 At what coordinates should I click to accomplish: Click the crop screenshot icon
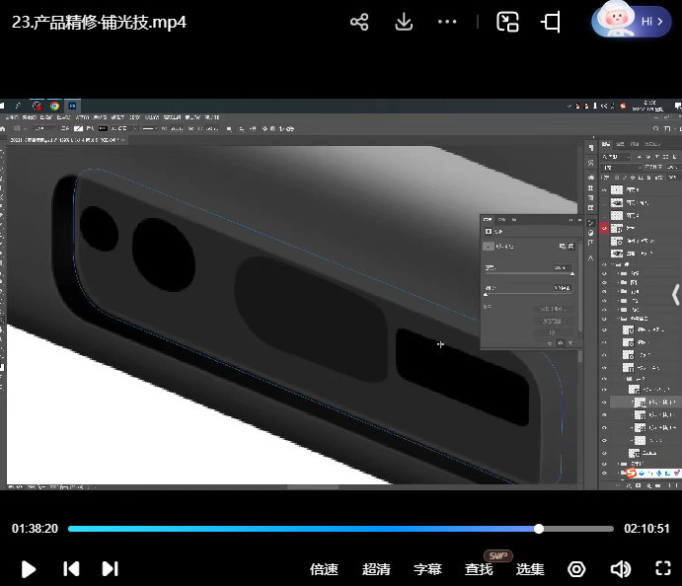point(551,23)
